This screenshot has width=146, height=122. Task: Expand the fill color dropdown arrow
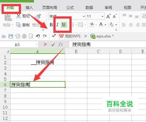click(96, 25)
